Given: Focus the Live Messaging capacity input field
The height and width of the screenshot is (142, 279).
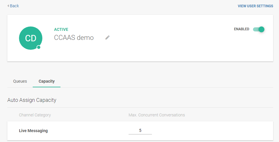Looking at the screenshot, I should pos(140,131).
